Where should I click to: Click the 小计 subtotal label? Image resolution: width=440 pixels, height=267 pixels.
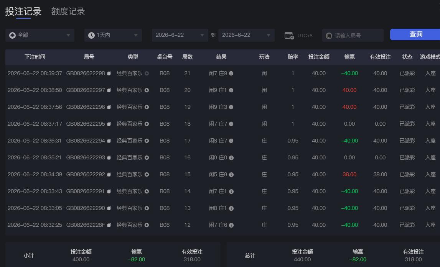click(x=29, y=256)
